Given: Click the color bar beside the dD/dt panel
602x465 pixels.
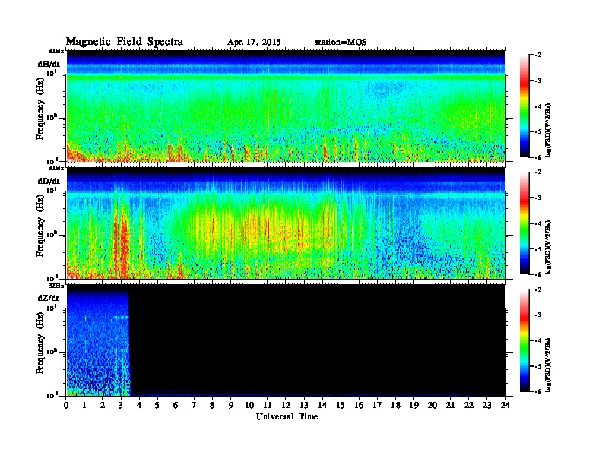Looking at the screenshot, I should [x=524, y=223].
